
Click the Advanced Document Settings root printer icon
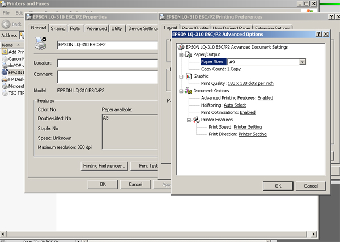pyautogui.click(x=181, y=47)
